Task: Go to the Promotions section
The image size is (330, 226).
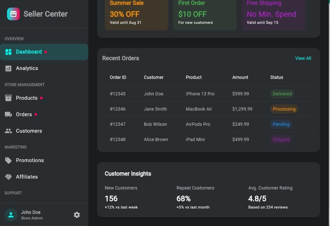Action: [30, 161]
